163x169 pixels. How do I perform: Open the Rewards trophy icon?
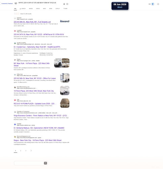tap(153, 4)
